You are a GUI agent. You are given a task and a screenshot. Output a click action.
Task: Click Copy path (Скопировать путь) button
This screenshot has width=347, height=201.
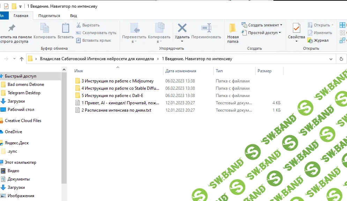96,33
